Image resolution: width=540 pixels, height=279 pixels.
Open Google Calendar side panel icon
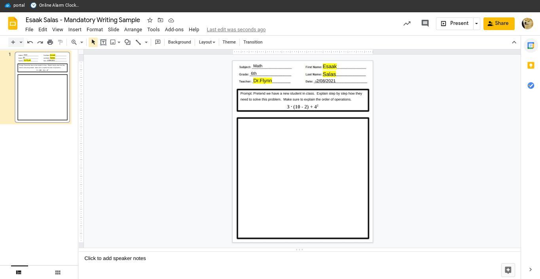pyautogui.click(x=531, y=46)
